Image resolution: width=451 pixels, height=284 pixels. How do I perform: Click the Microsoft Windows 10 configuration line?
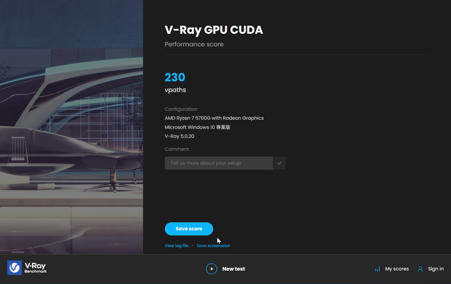pyautogui.click(x=197, y=127)
